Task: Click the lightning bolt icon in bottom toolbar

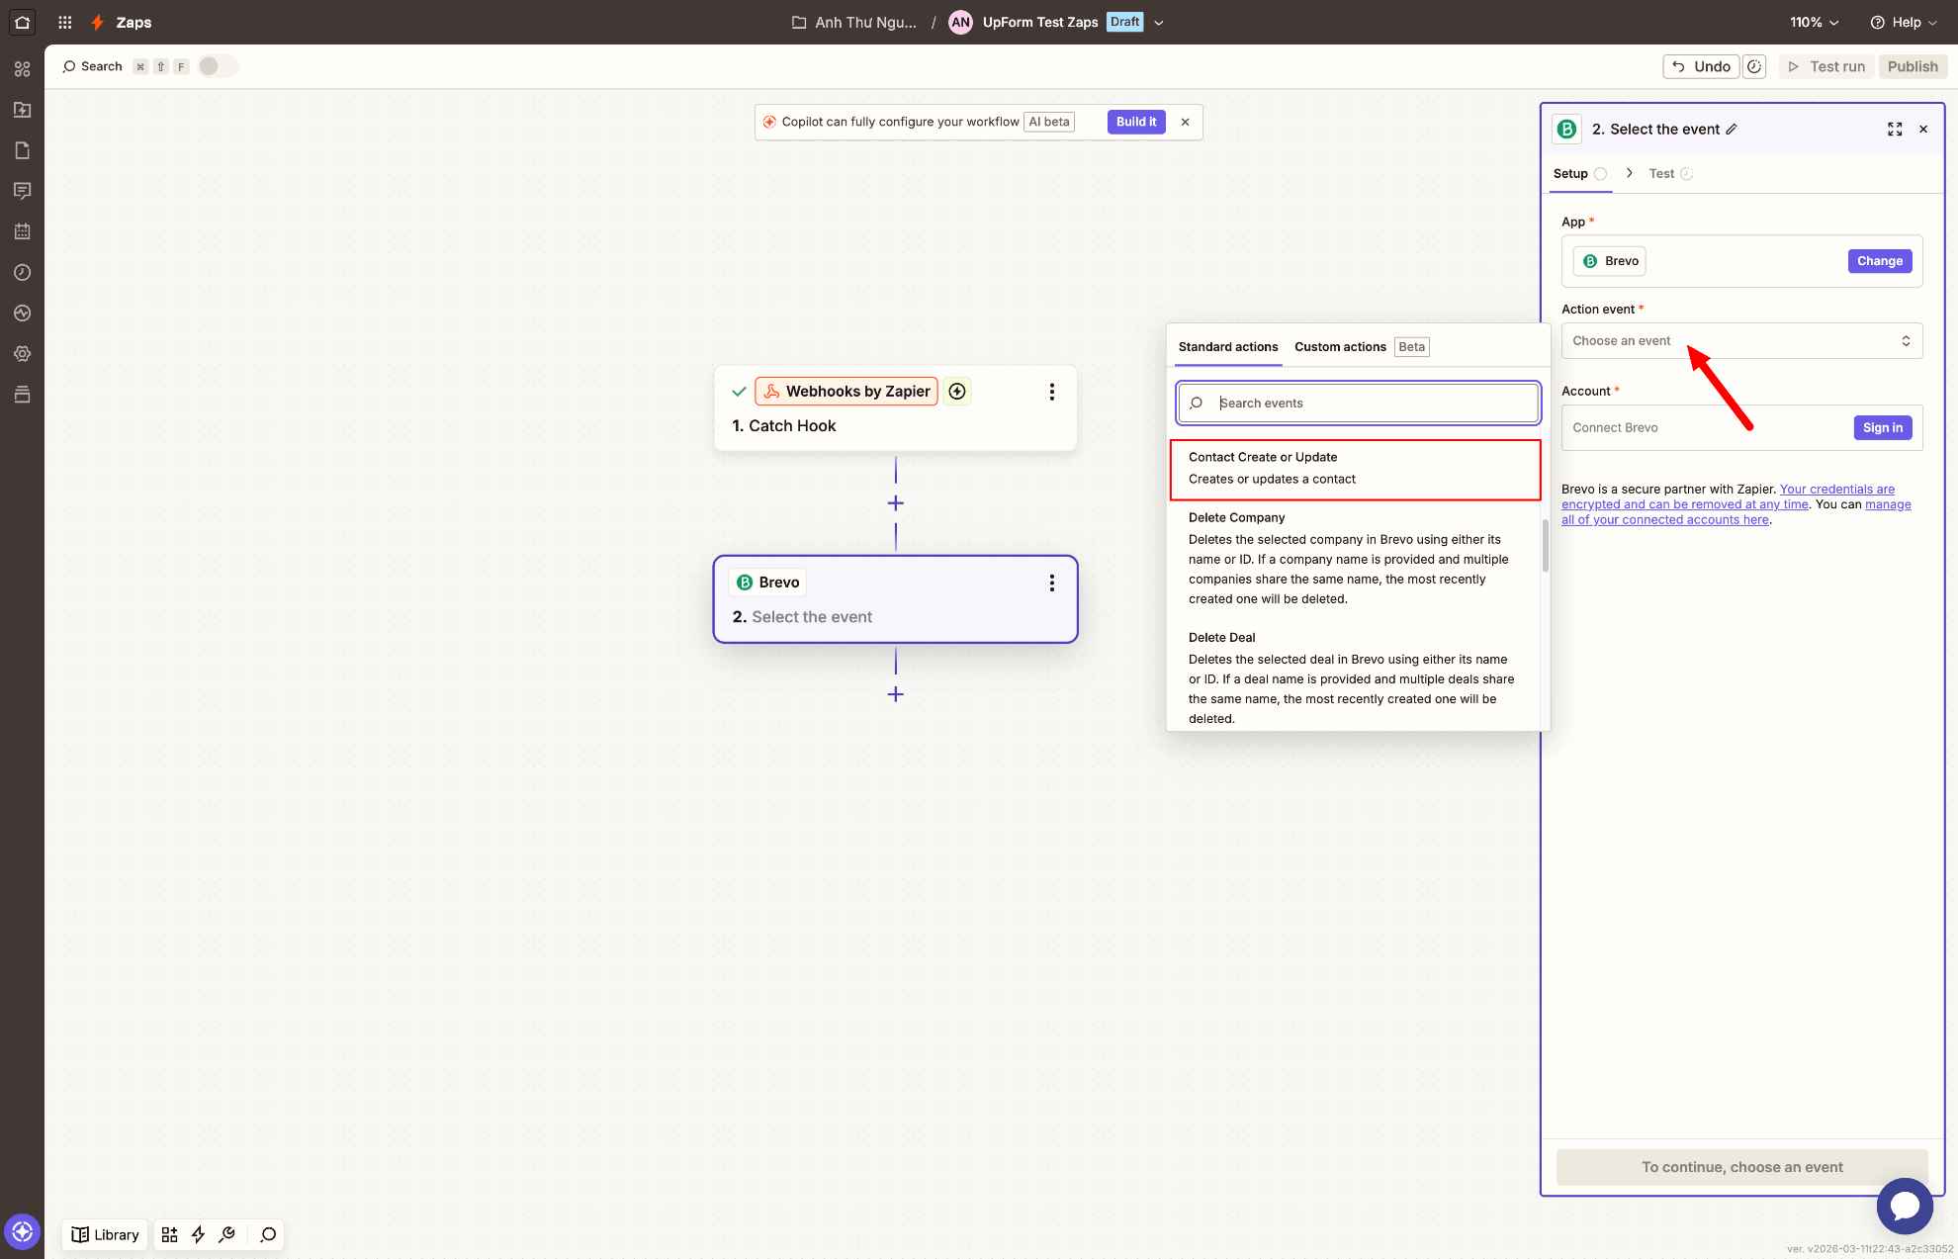Action: click(198, 1234)
